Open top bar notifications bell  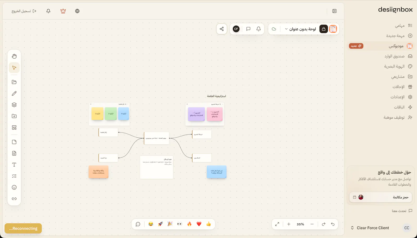click(48, 11)
